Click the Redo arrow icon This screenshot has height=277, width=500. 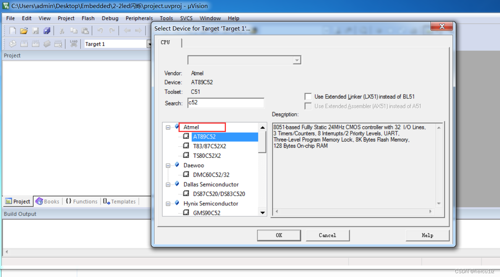(x=112, y=31)
